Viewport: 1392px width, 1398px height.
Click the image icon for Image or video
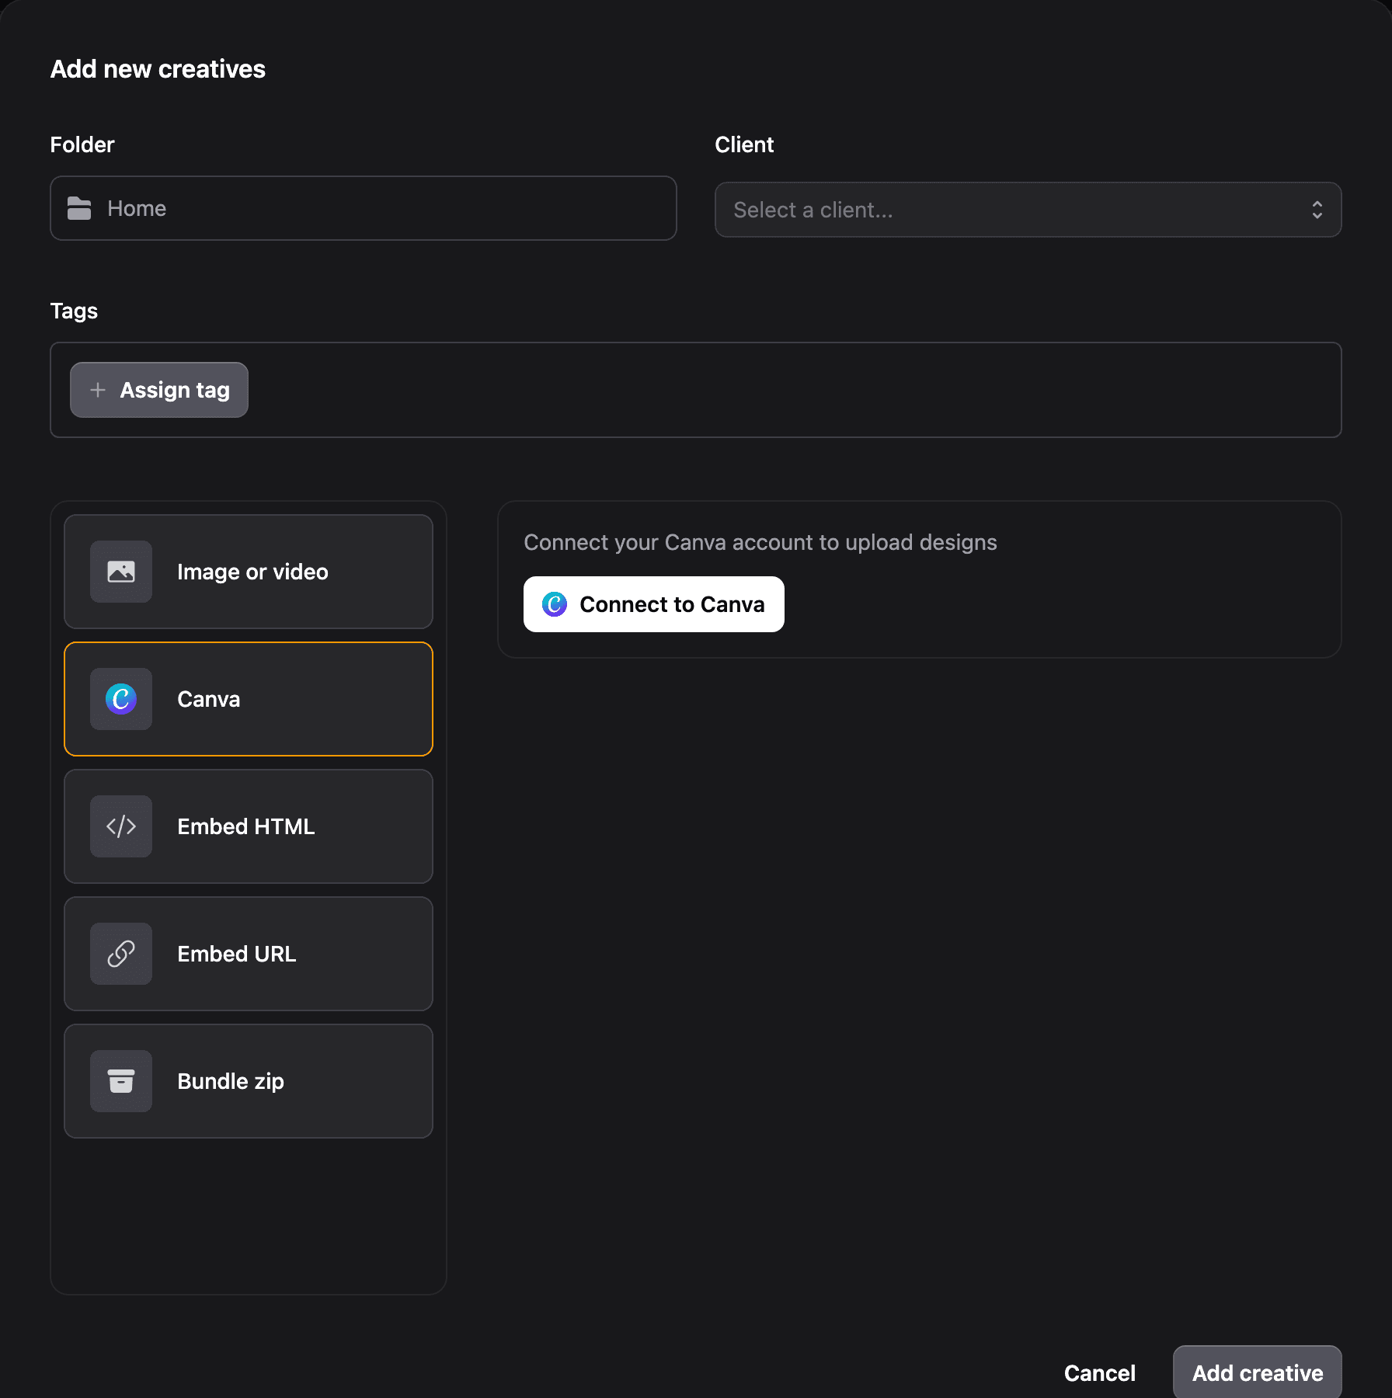point(121,572)
